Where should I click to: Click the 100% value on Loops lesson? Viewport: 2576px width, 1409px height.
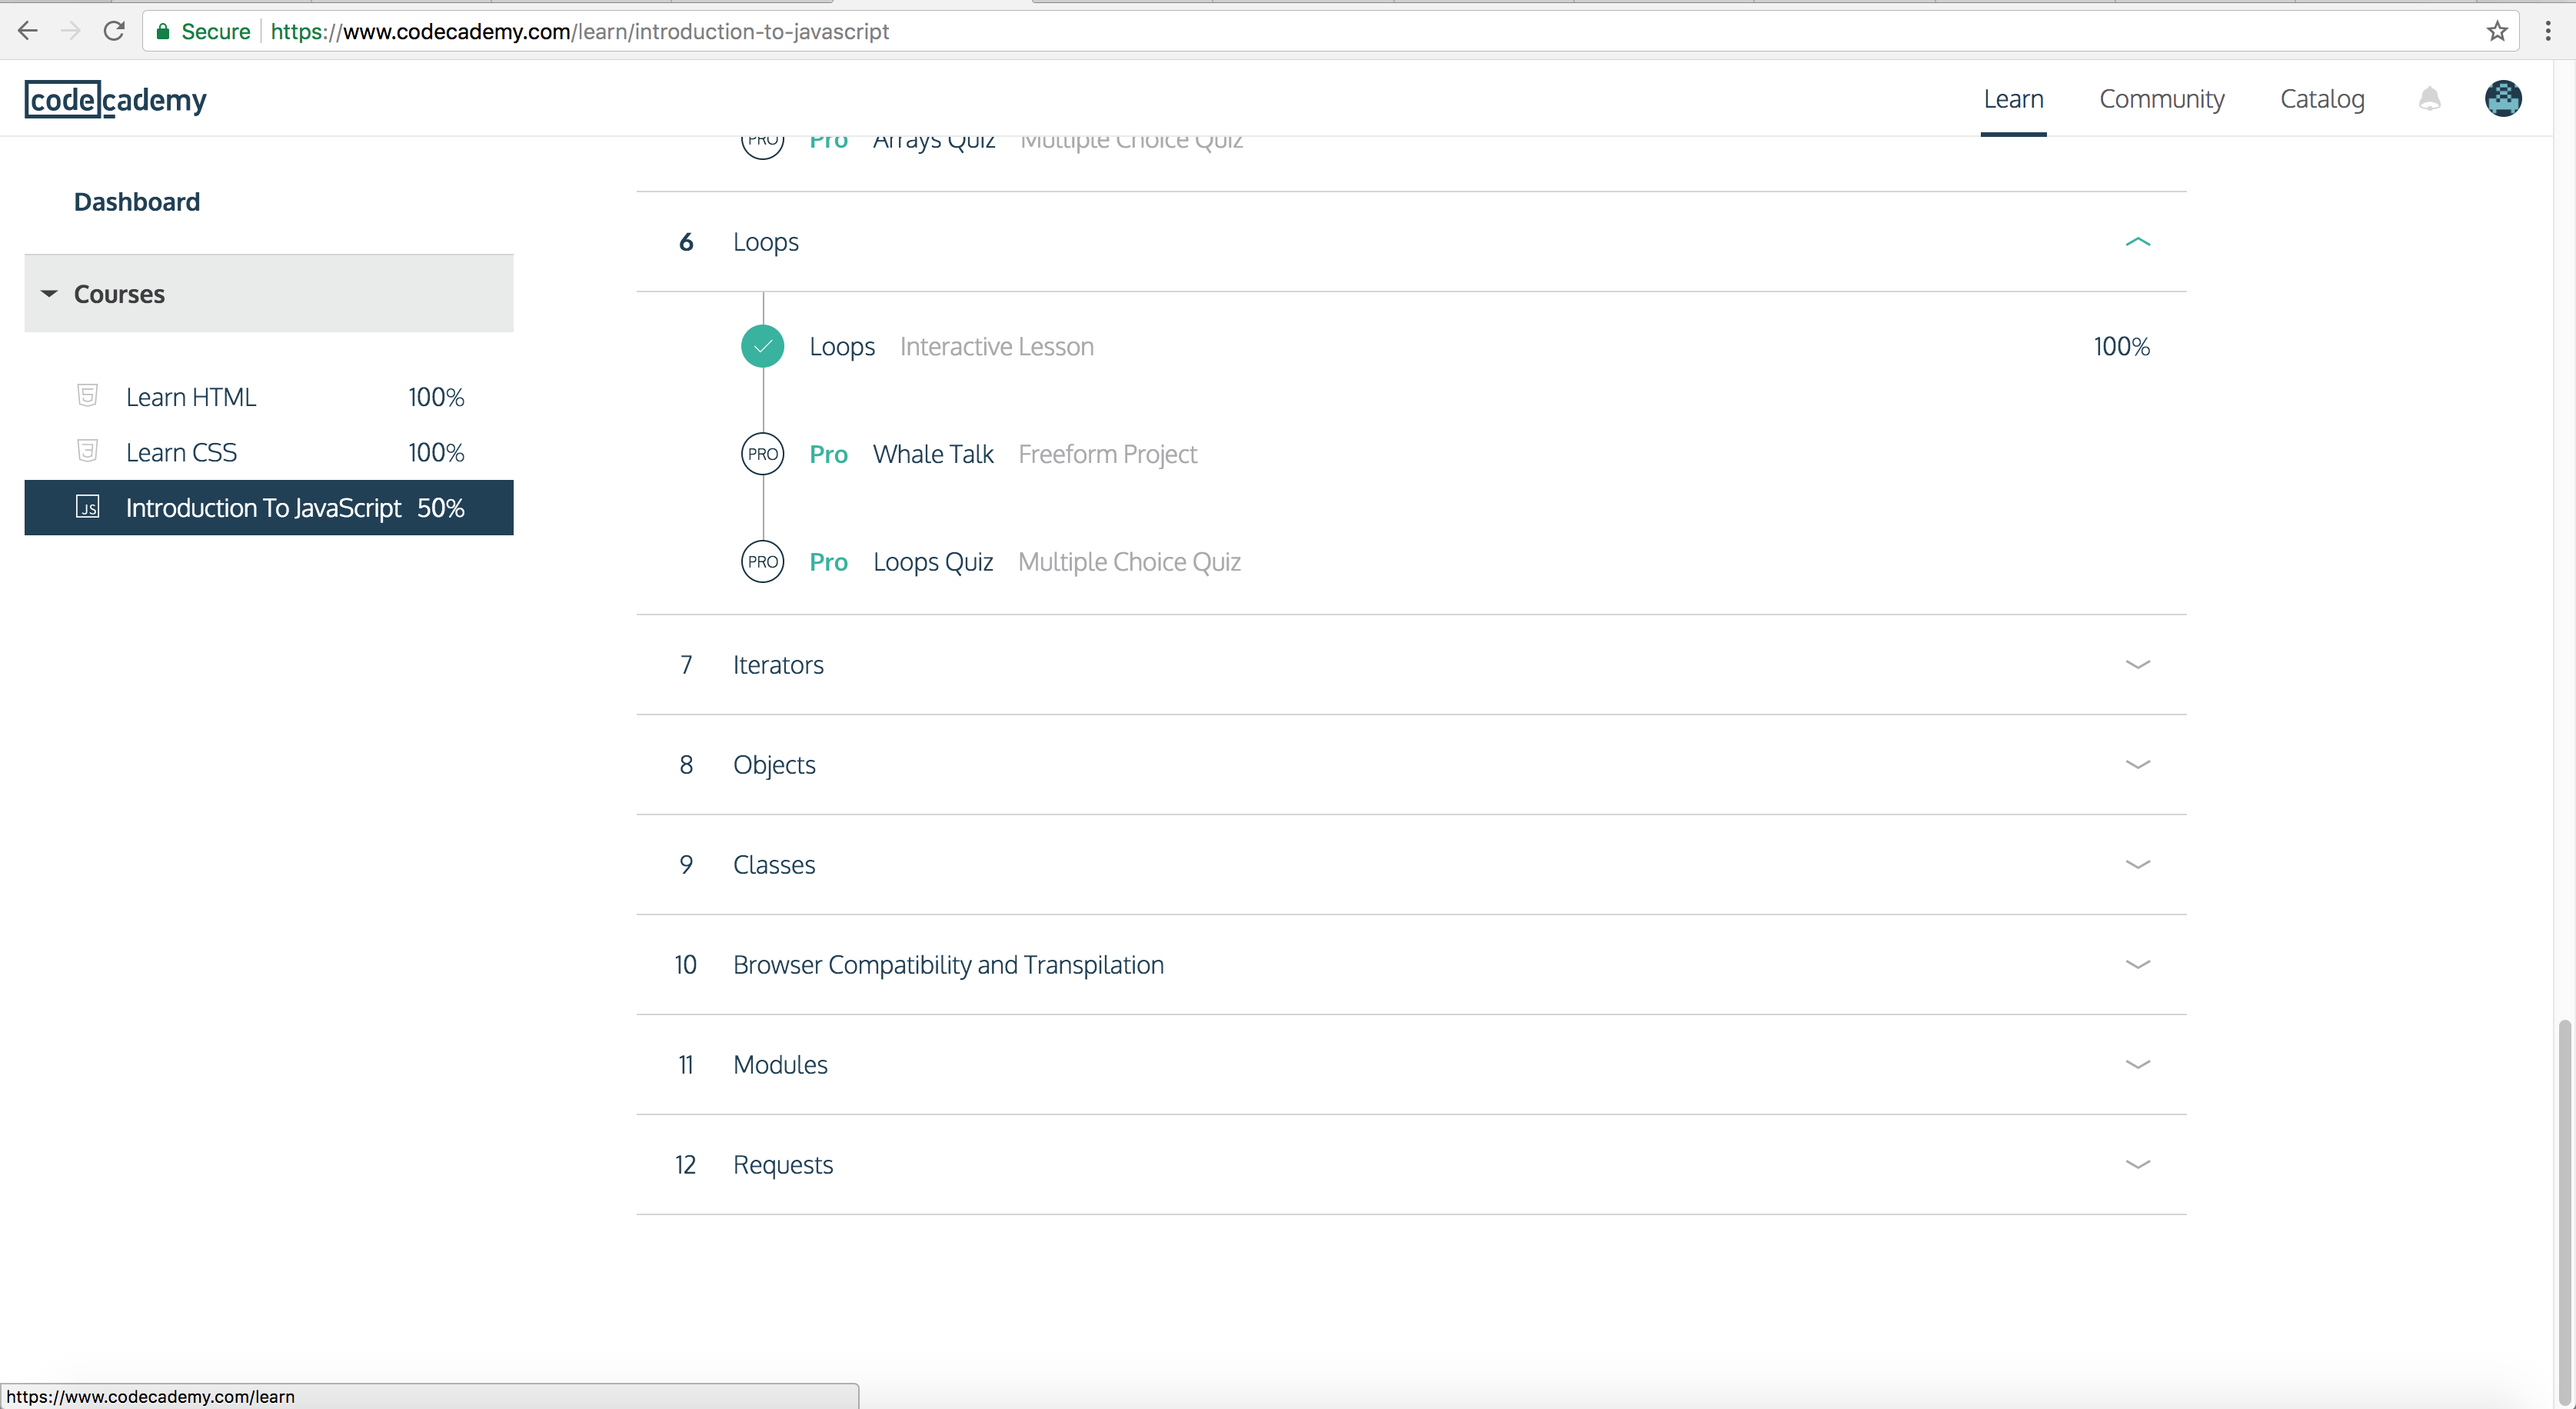click(2121, 346)
